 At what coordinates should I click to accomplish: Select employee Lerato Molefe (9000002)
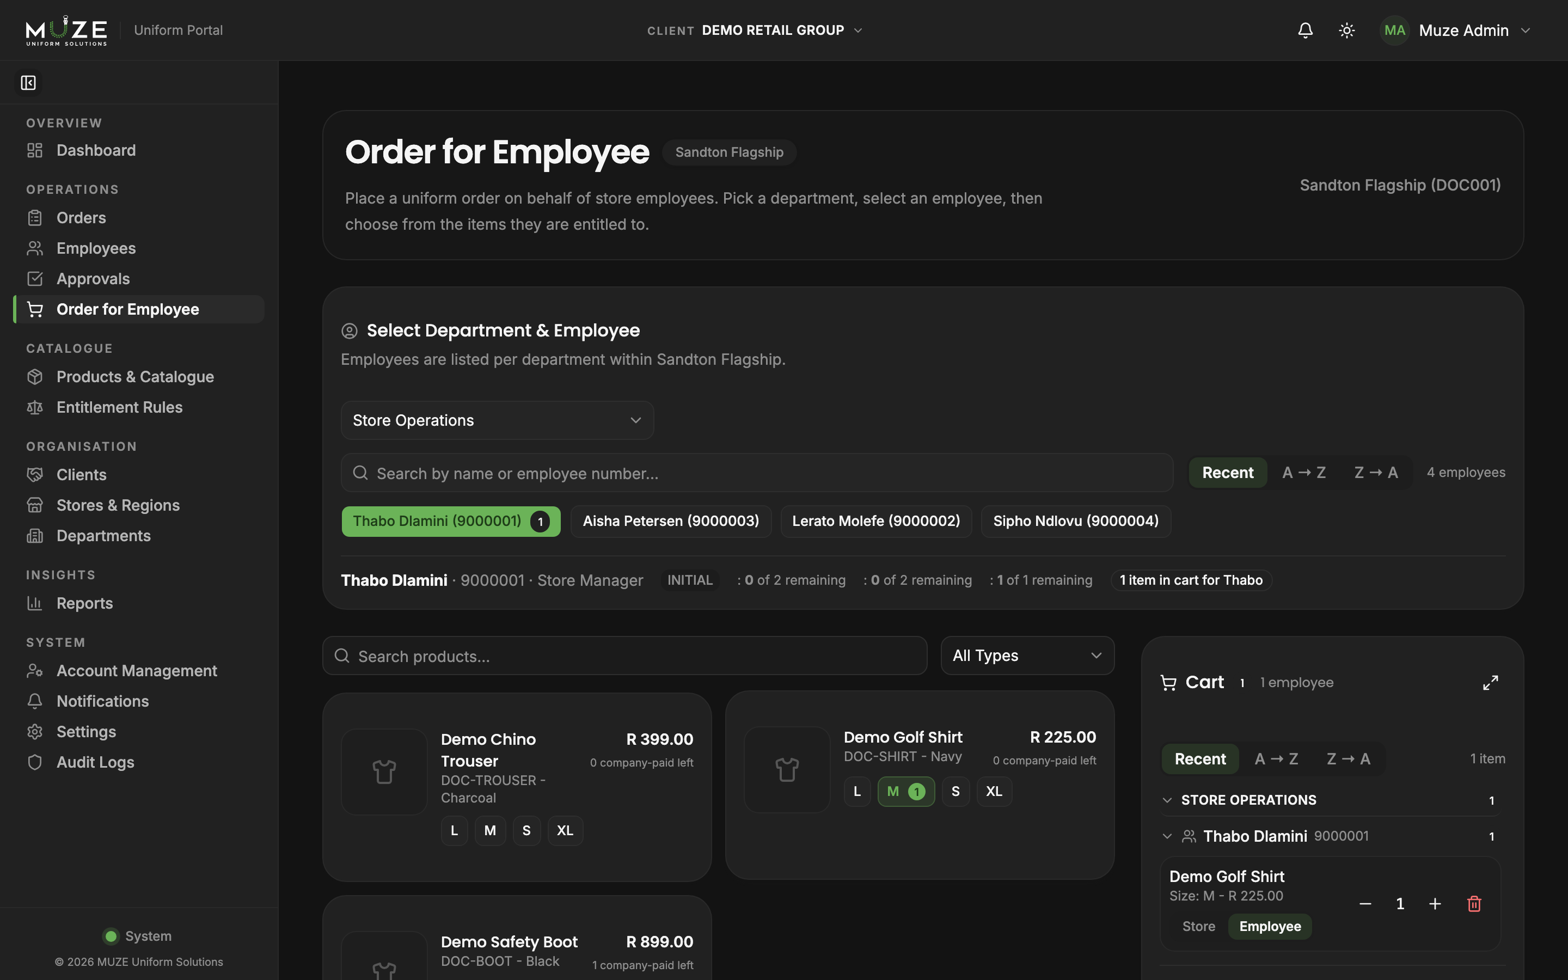(x=876, y=521)
